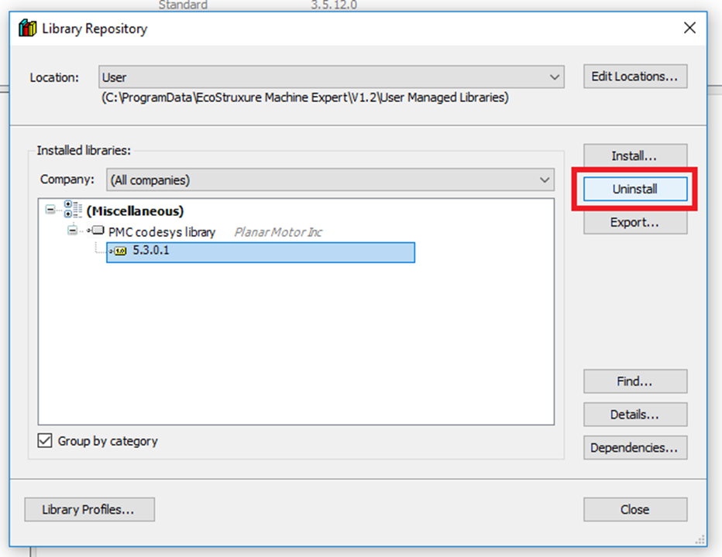722x557 pixels.
Task: Select the PMC codesys library tree item
Action: point(161,232)
